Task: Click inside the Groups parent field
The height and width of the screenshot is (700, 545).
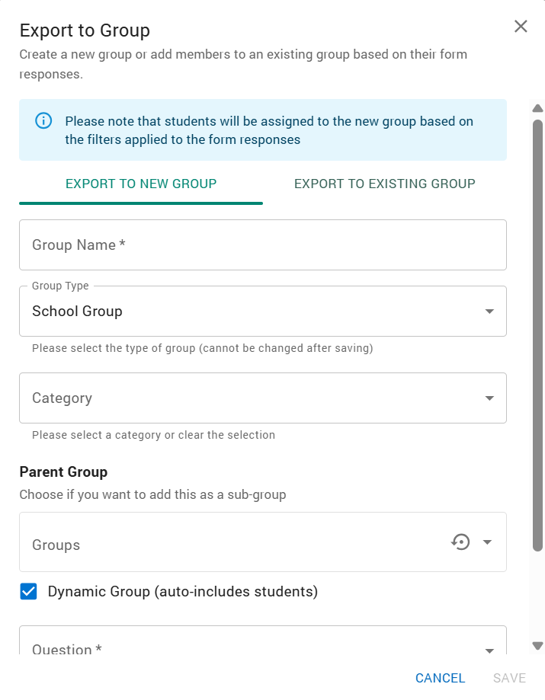Action: click(229, 545)
